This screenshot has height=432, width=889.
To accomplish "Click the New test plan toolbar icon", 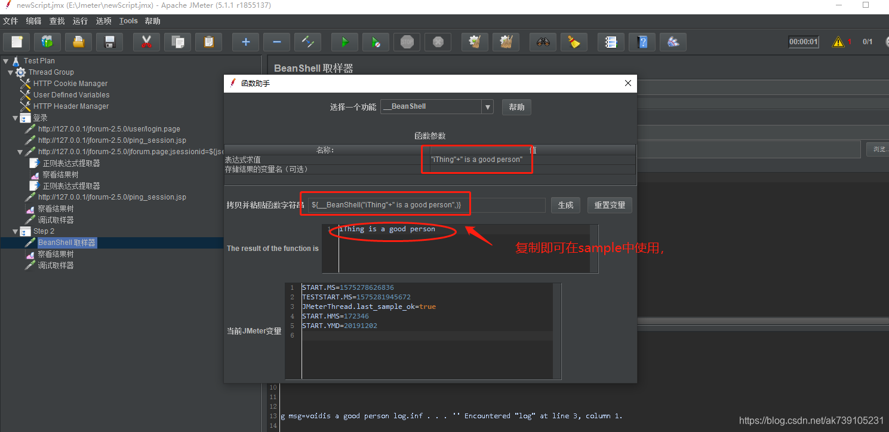I will pyautogui.click(x=17, y=42).
